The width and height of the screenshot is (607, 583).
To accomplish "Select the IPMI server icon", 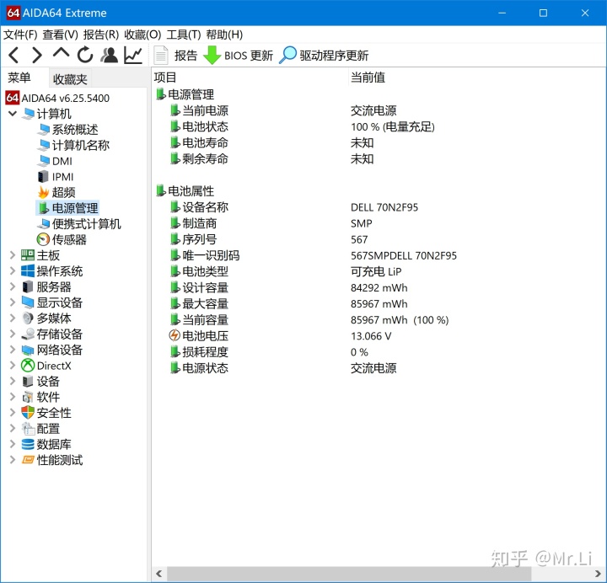I will click(x=43, y=176).
